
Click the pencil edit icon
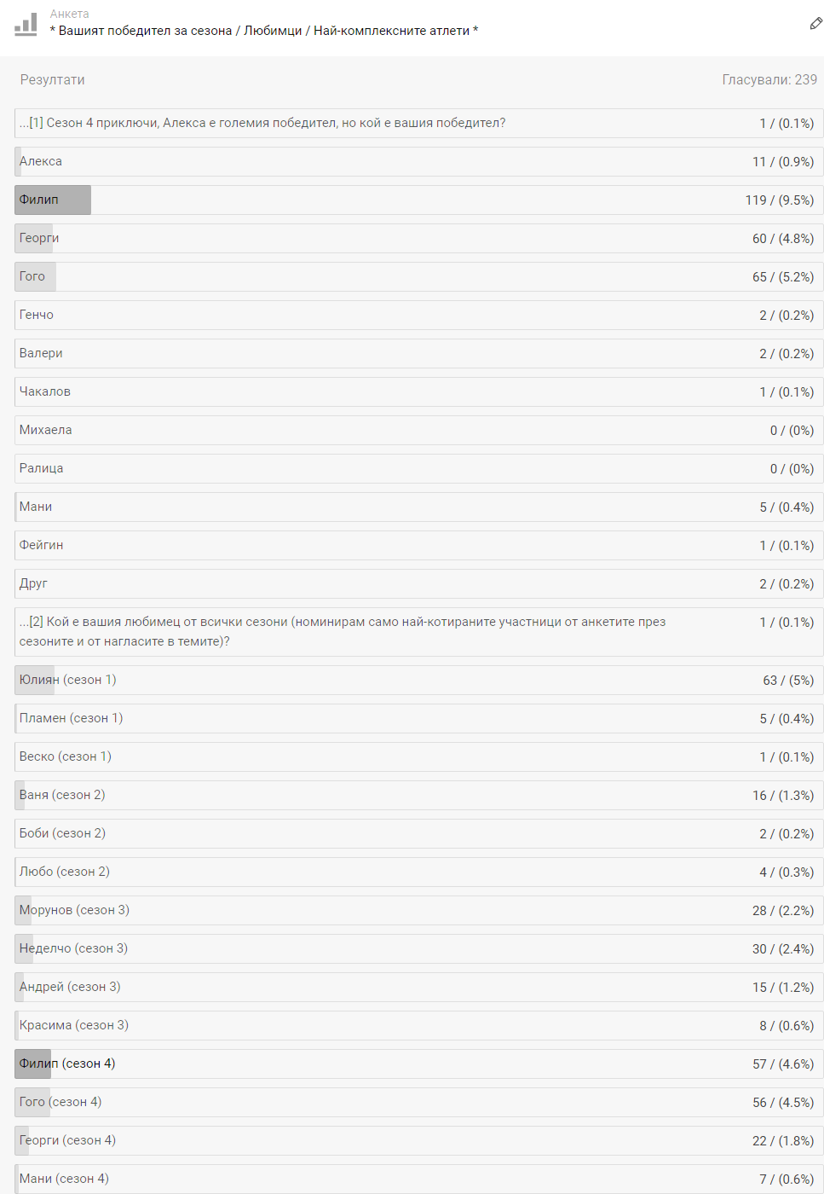pos(815,24)
